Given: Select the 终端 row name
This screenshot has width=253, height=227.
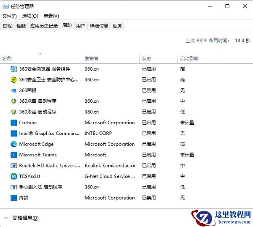Looking at the screenshot, I should [24, 198].
